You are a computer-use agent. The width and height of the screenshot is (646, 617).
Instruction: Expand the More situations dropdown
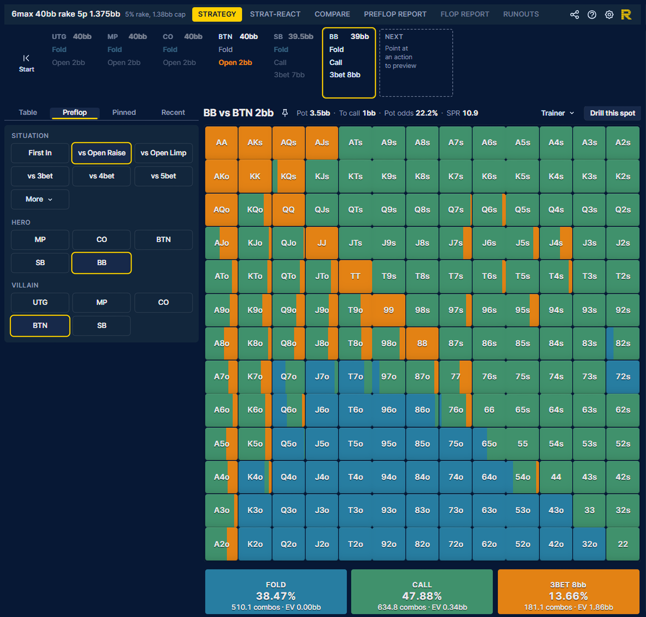(40, 199)
